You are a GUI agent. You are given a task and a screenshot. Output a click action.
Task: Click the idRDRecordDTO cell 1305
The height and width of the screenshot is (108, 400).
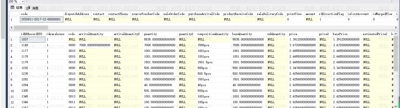(33, 91)
